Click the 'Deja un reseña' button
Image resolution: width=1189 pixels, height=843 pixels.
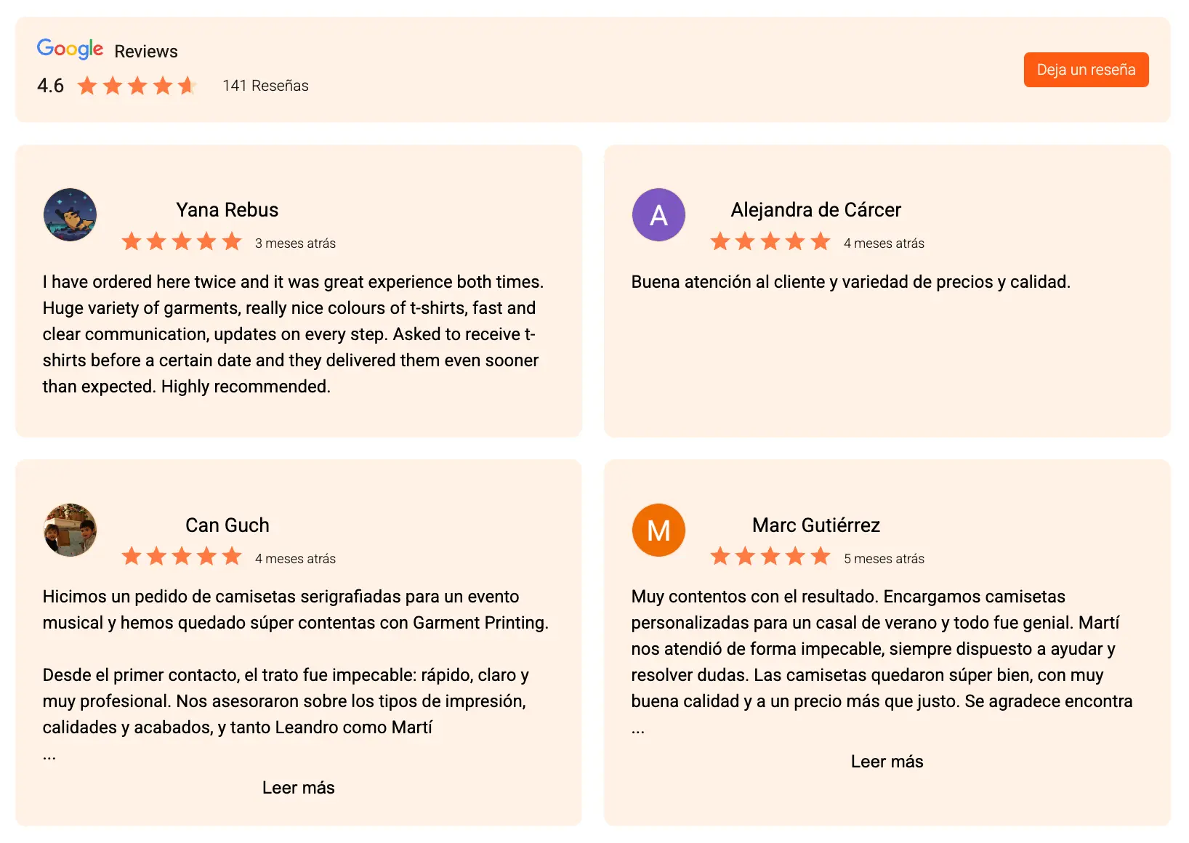tap(1085, 70)
